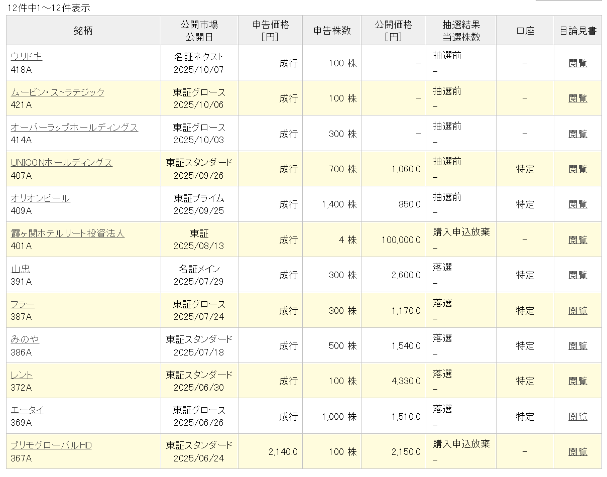Click 閲覧 in the エータイ row

pos(577,417)
